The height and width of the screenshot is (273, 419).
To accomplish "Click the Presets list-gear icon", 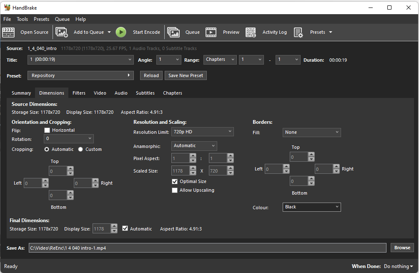I will 298,33.
